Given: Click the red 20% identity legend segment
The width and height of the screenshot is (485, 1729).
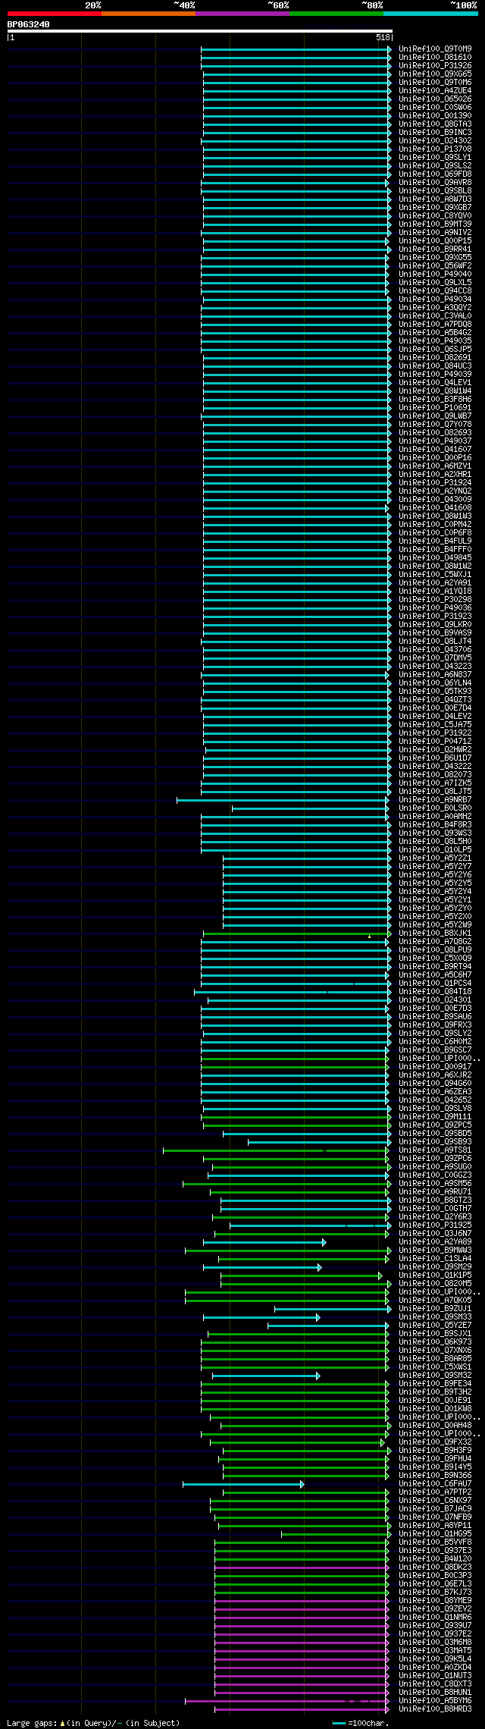Looking at the screenshot, I should pyautogui.click(x=54, y=14).
